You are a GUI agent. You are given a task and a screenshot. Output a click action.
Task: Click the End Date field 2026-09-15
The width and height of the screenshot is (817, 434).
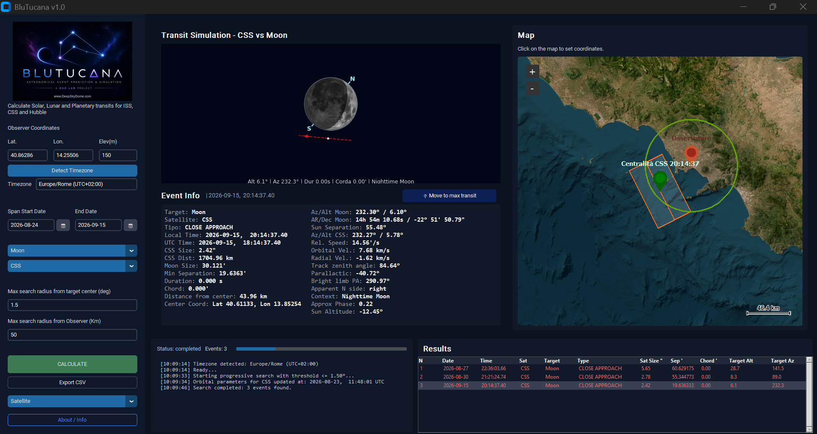[x=99, y=225]
